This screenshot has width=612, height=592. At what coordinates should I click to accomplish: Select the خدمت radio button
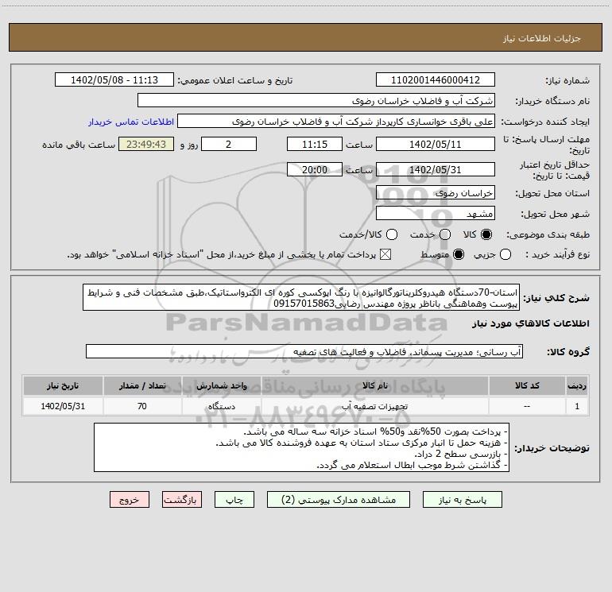pos(445,234)
